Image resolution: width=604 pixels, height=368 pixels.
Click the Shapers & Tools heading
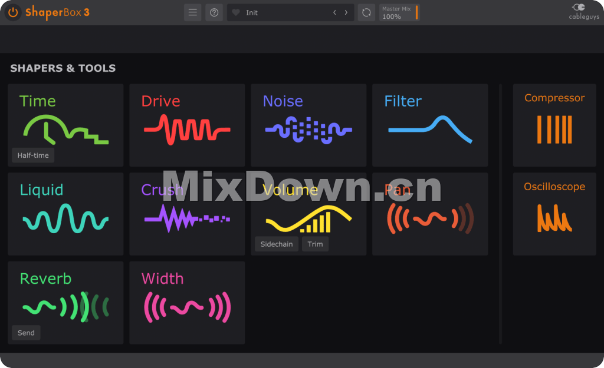tap(63, 68)
